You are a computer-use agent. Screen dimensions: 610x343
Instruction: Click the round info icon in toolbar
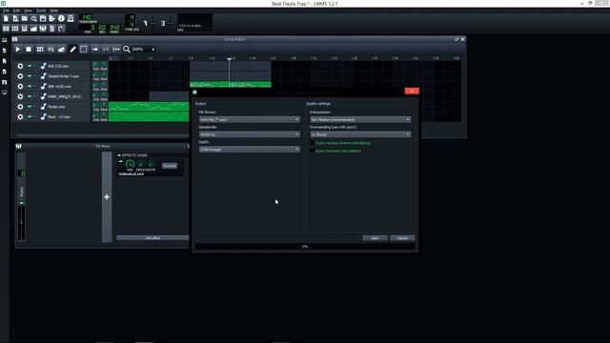61,18
